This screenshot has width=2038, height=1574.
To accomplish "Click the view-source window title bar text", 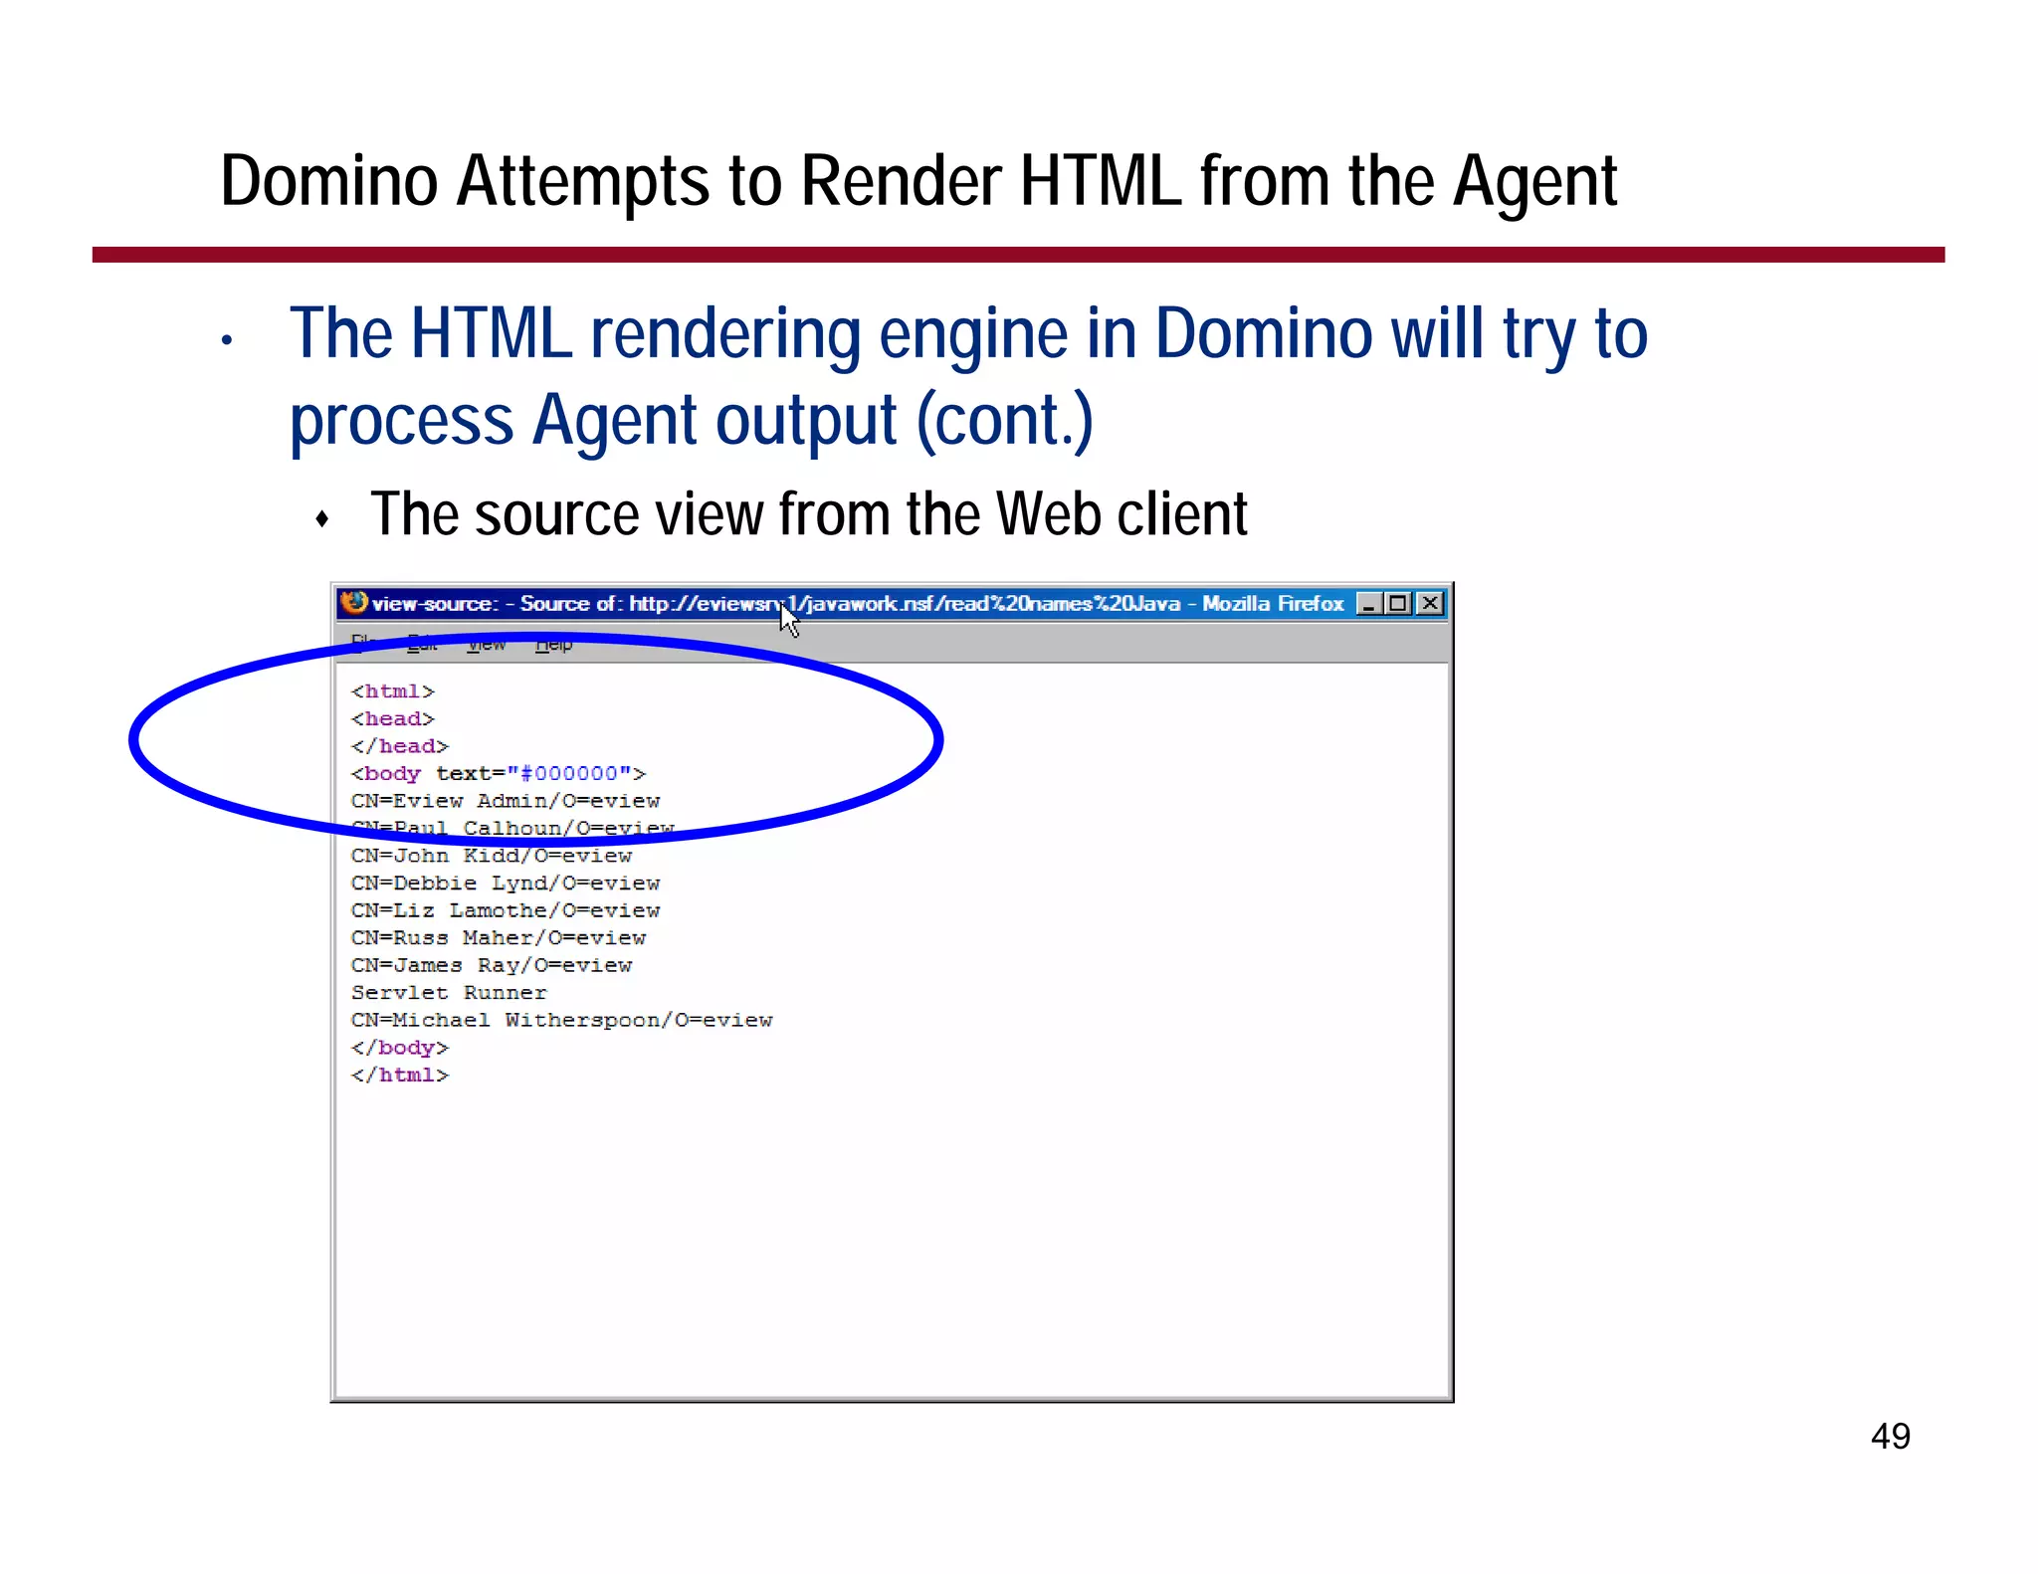I will pyautogui.click(x=858, y=603).
